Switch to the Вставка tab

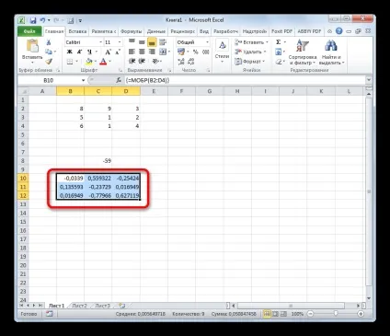click(x=77, y=31)
